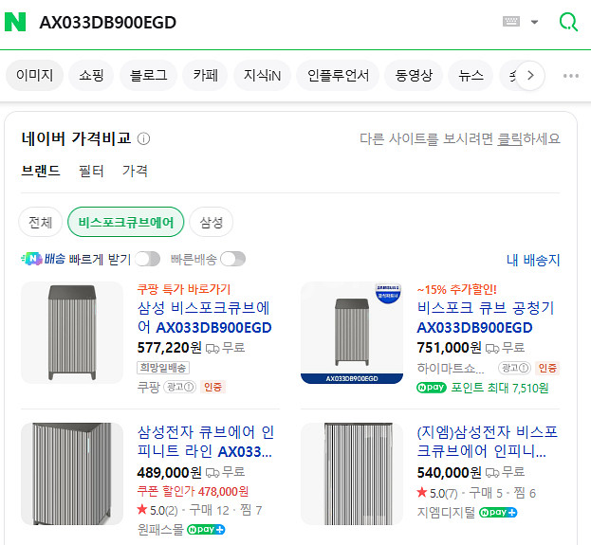Open the 카페 tab
The height and width of the screenshot is (545, 591).
(x=206, y=75)
